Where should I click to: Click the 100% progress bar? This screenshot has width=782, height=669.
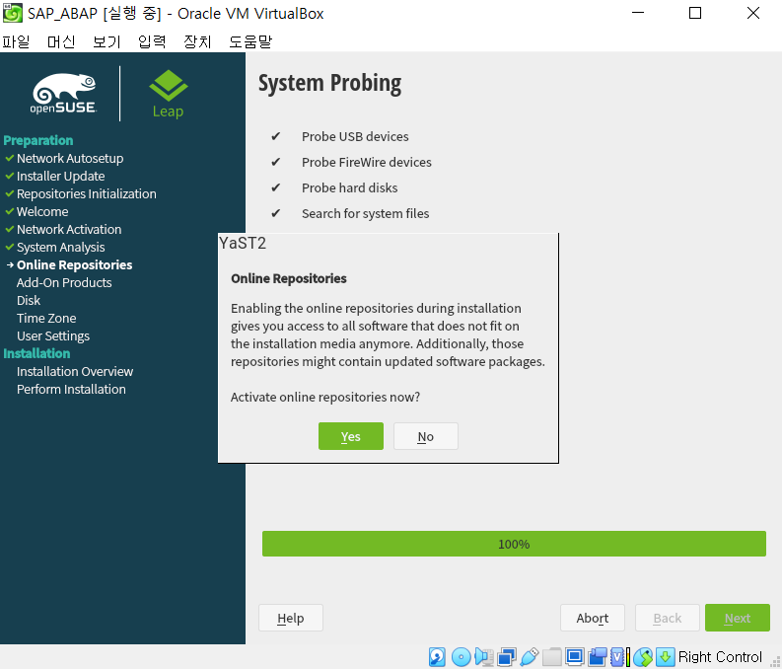(514, 544)
